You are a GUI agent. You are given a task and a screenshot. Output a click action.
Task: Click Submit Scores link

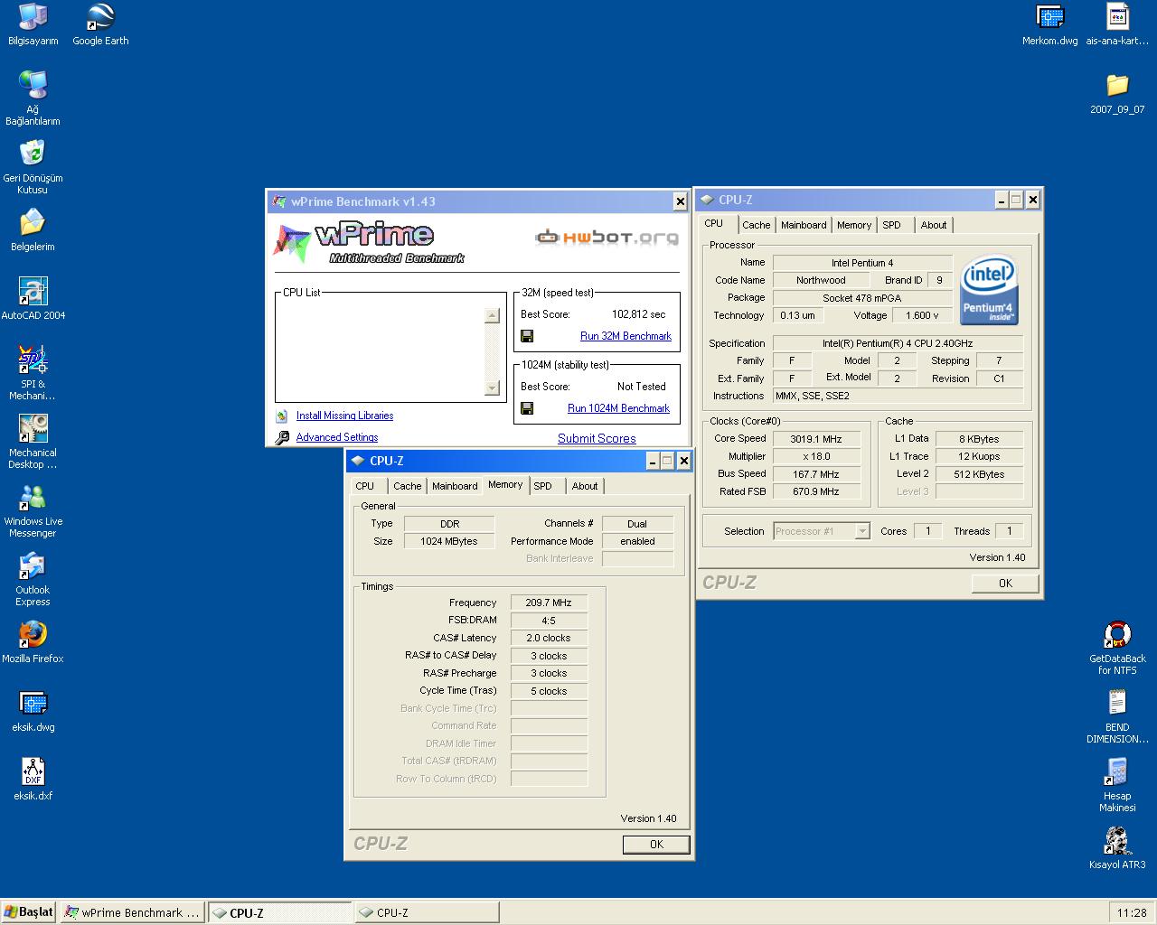pyautogui.click(x=597, y=438)
